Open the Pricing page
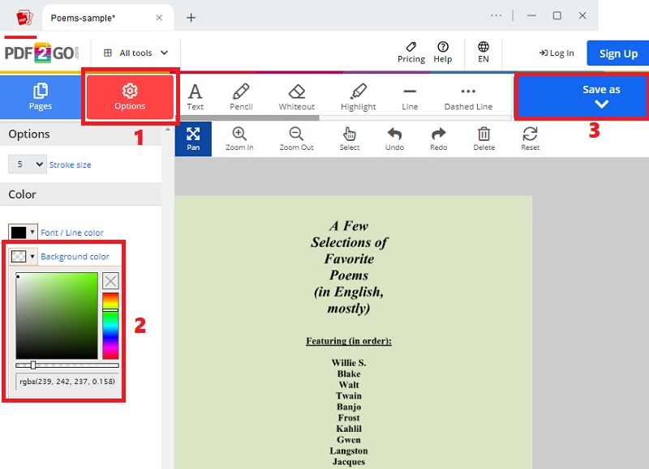The width and height of the screenshot is (649, 469). [x=411, y=53]
